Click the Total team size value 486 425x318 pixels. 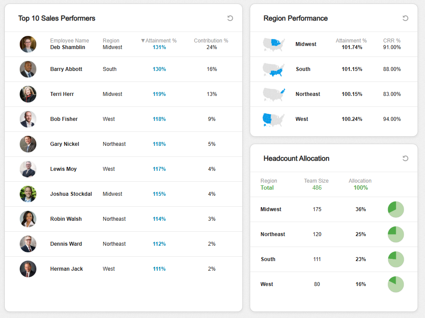tap(317, 187)
